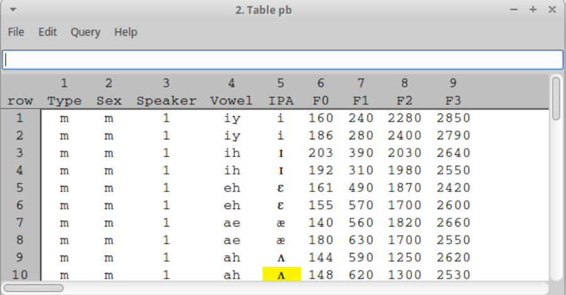Open the window menu arrow in title bar
Screen dimensions: 566x295
click(x=13, y=10)
